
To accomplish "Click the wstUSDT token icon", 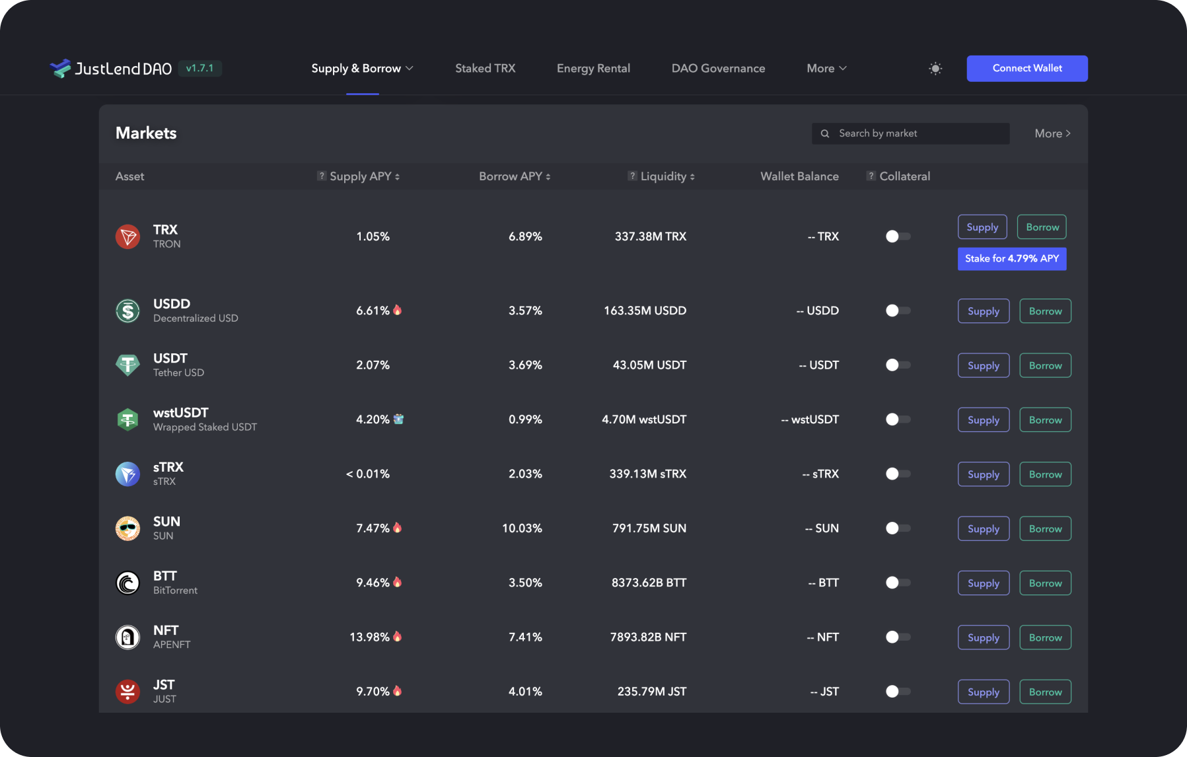I will (128, 419).
